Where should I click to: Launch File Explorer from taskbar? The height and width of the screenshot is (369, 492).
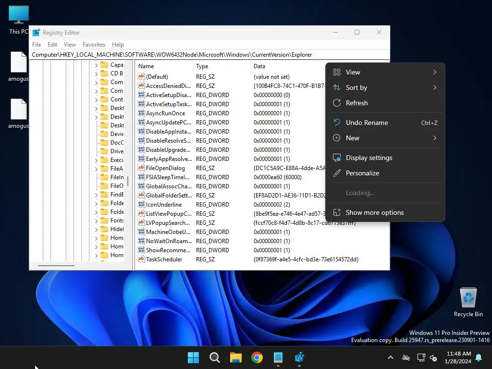coord(235,357)
